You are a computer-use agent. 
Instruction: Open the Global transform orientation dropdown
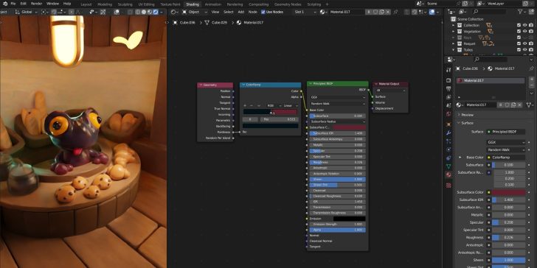point(27,12)
